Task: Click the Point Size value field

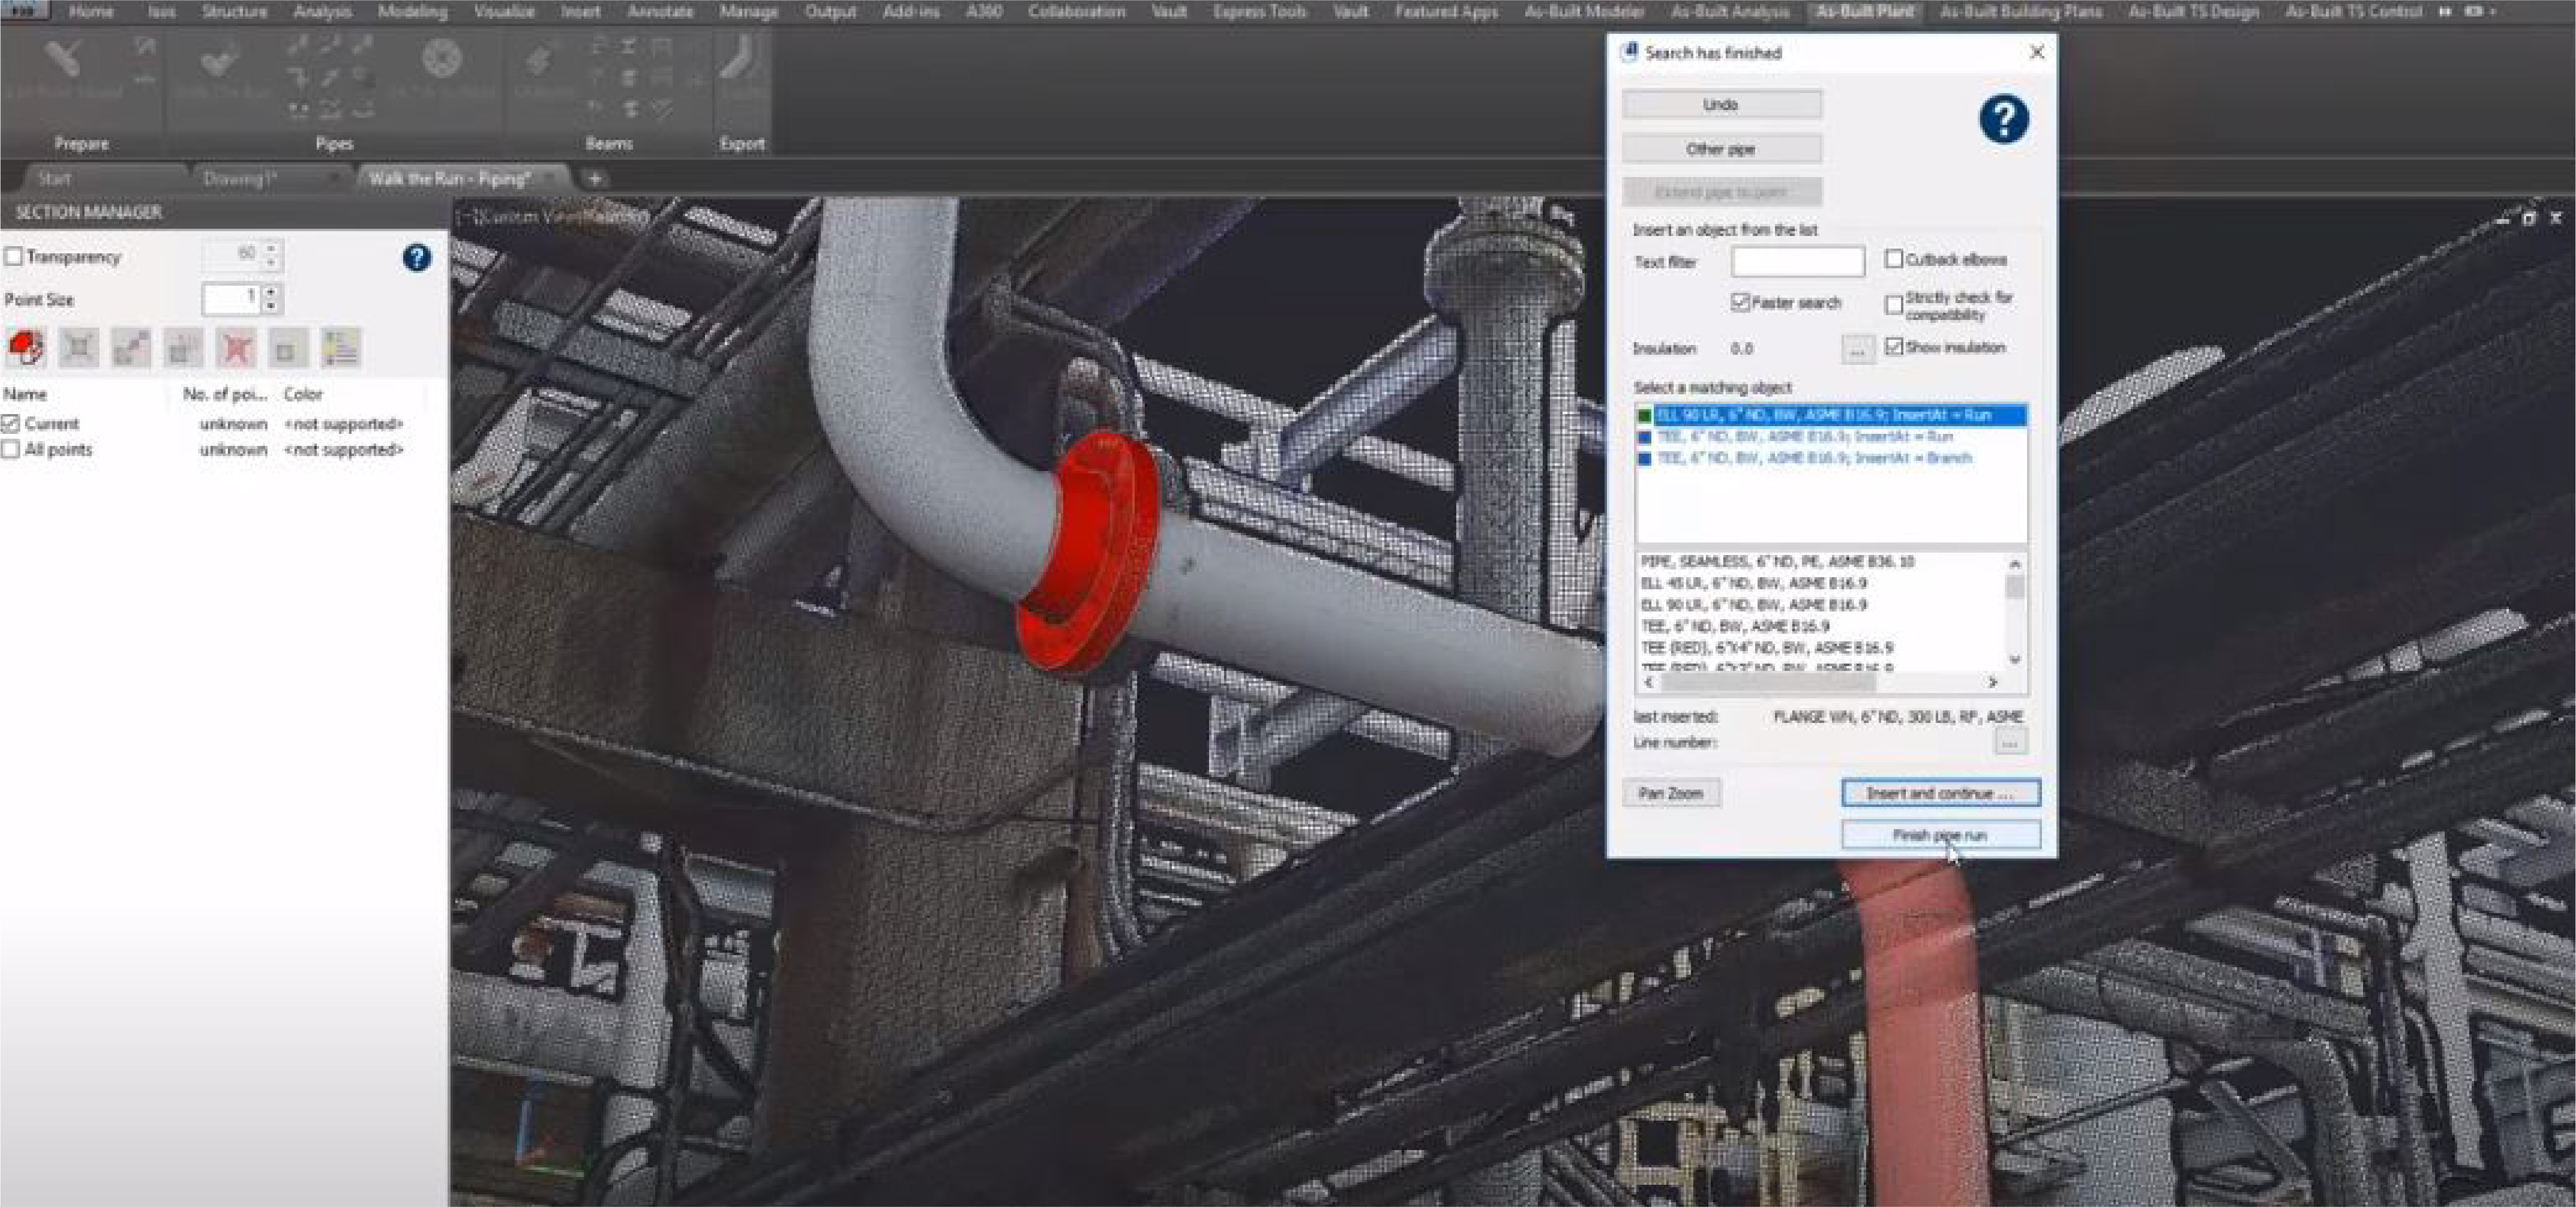Action: point(231,298)
